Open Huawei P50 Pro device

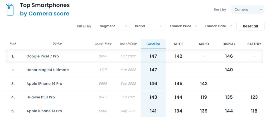(40, 97)
